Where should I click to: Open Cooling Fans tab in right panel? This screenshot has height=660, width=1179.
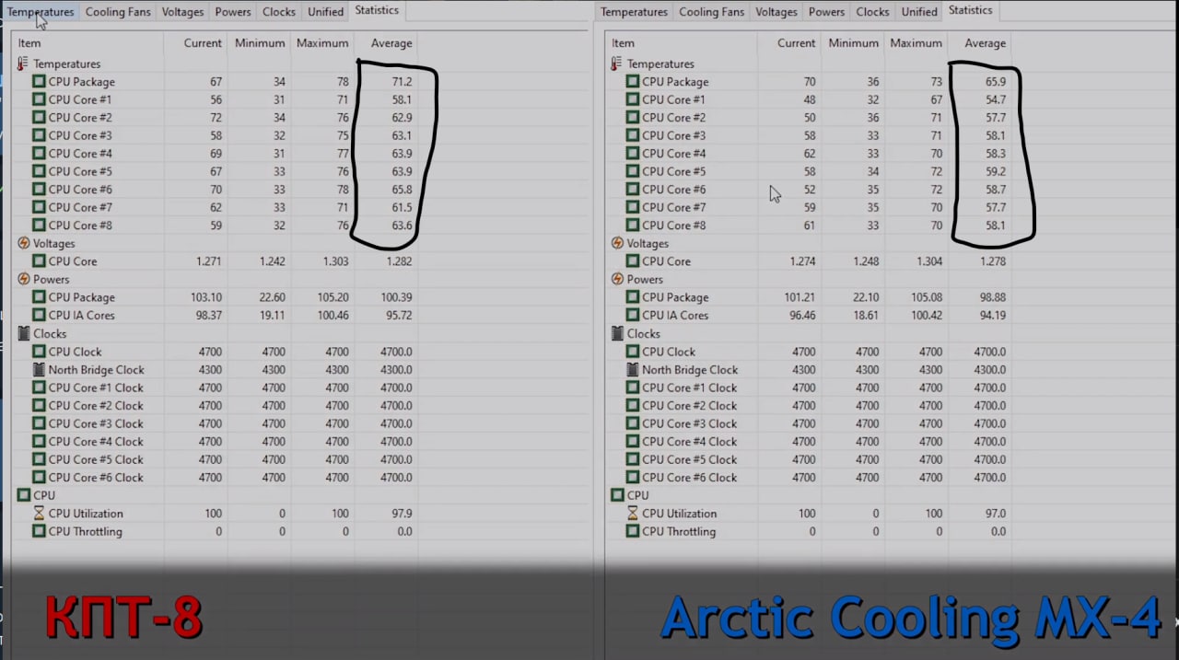pos(711,12)
